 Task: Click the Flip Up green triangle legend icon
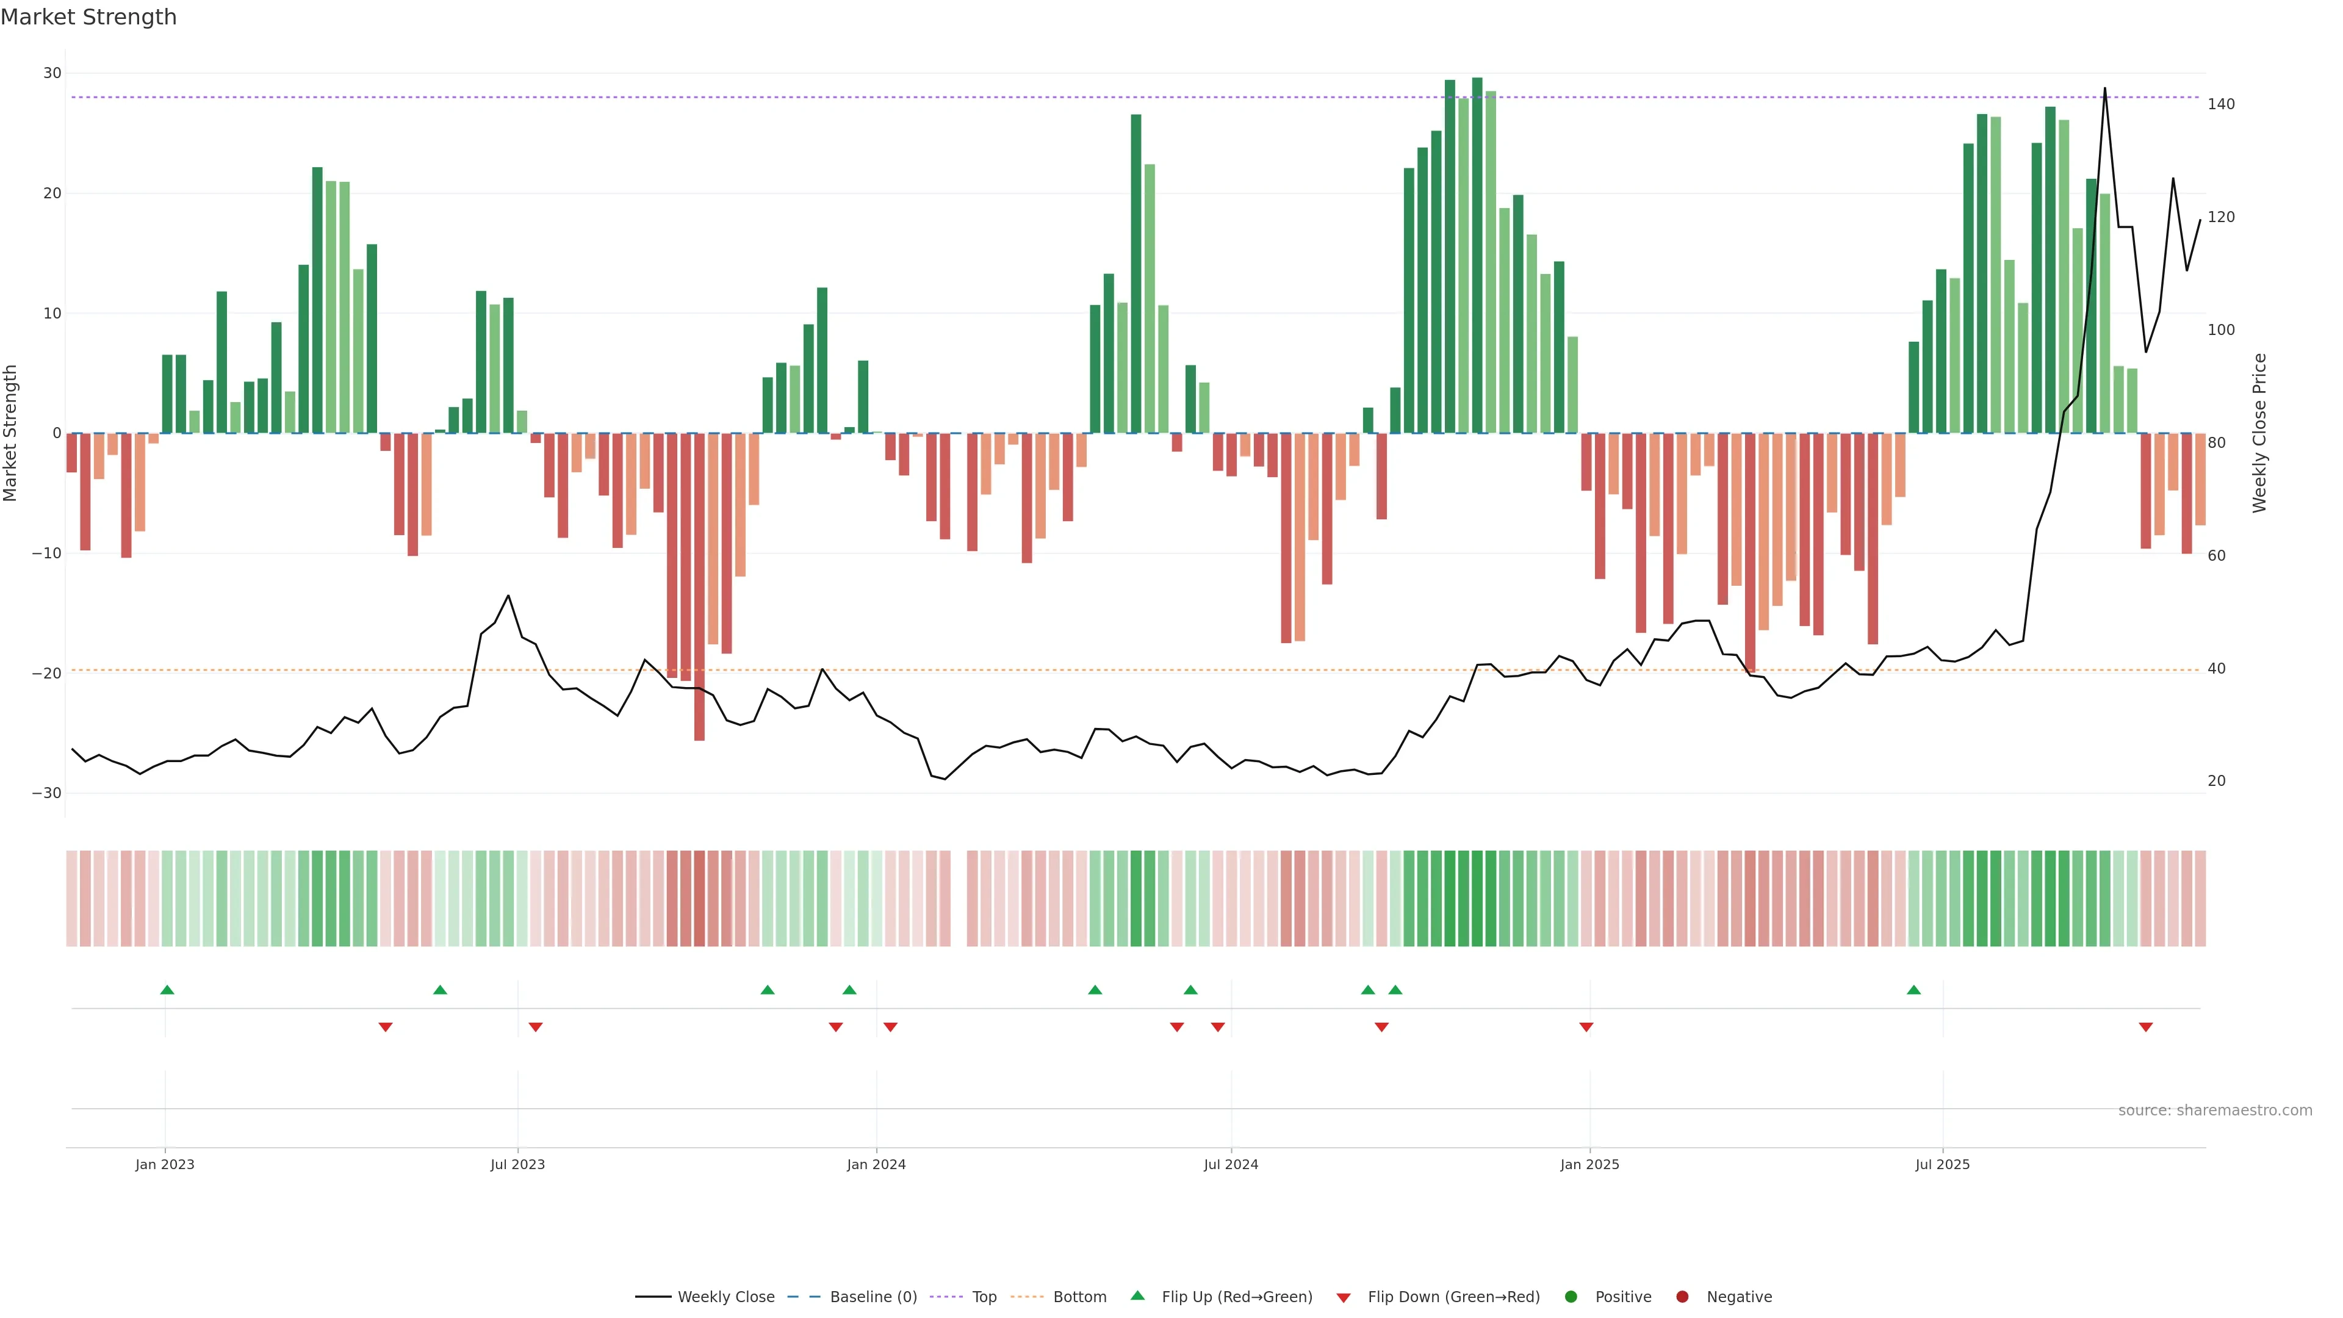point(1137,1295)
